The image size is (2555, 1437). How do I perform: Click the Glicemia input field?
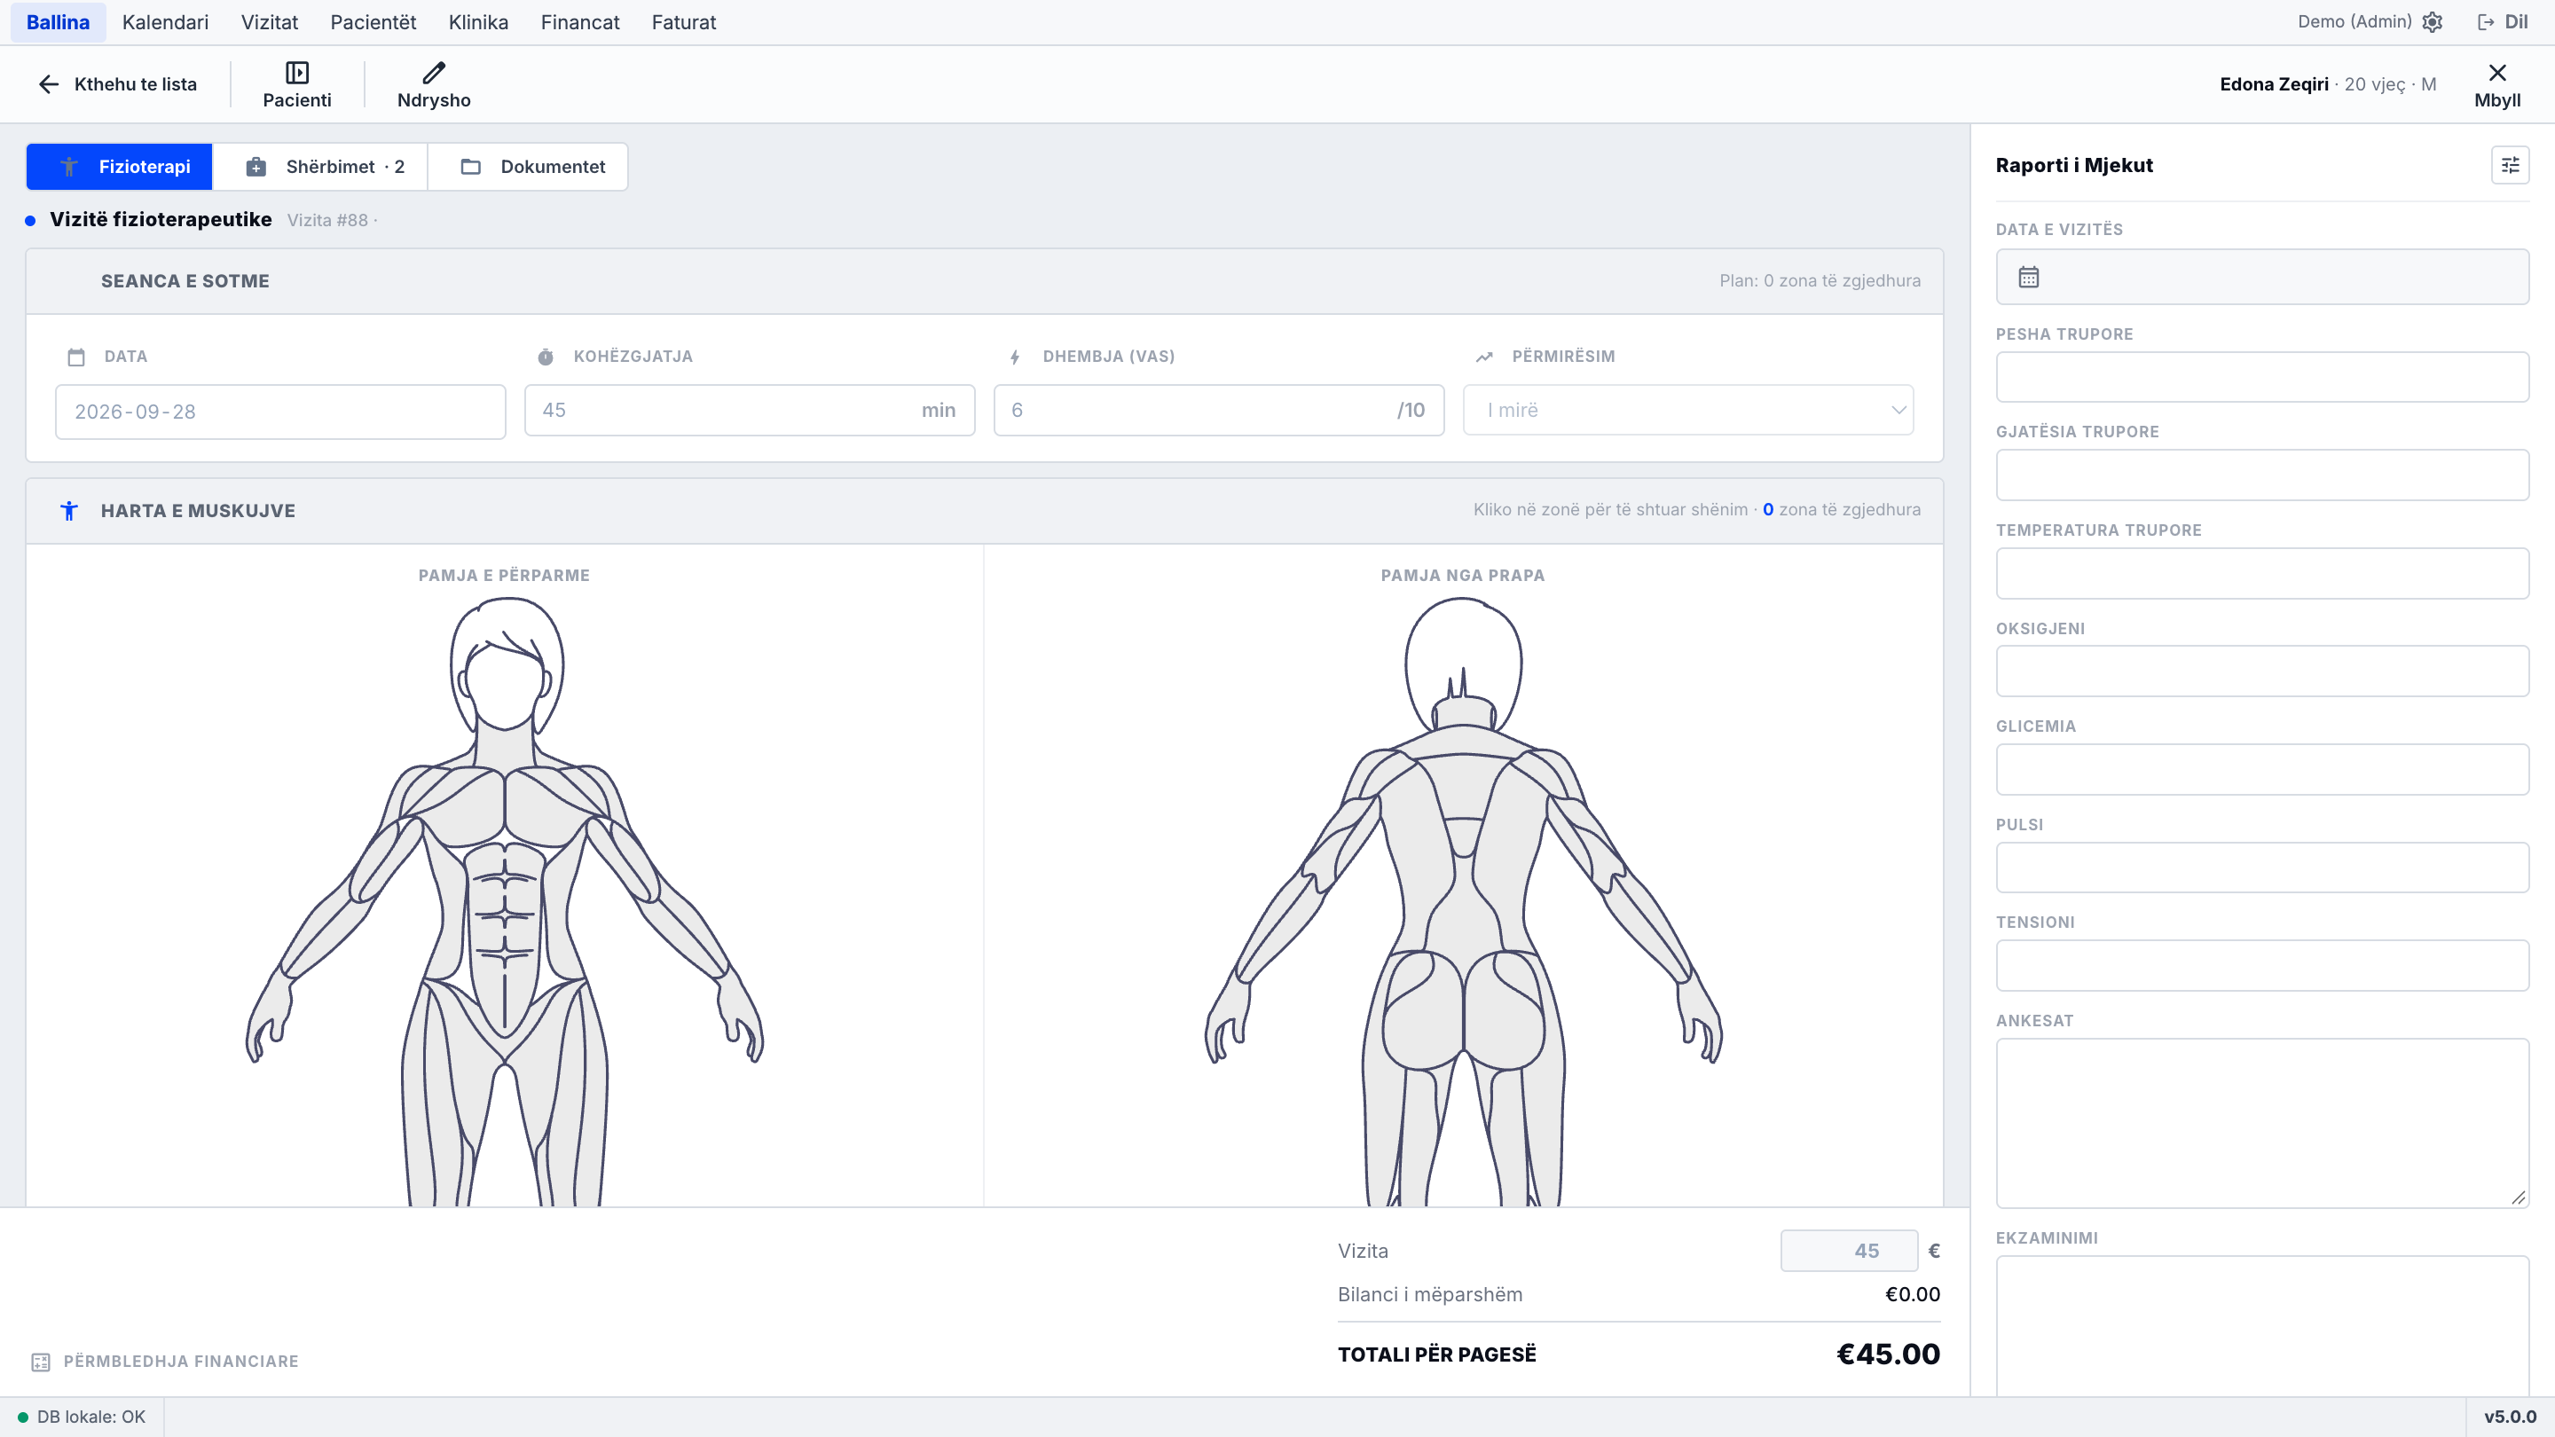(2262, 770)
